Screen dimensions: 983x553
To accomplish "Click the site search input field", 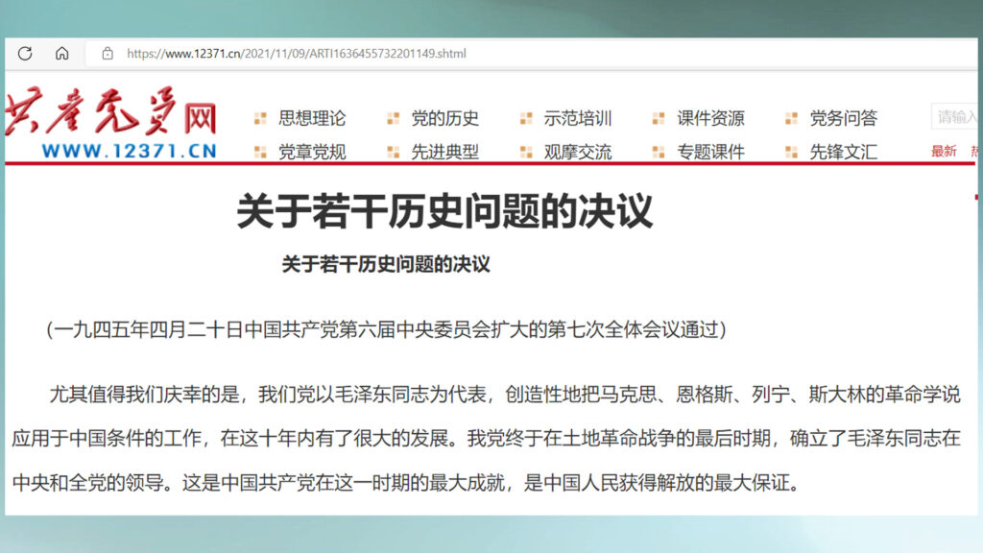I will click(956, 117).
